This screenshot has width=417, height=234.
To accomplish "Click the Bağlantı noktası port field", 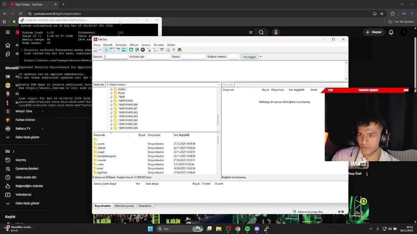I will [x=233, y=57].
